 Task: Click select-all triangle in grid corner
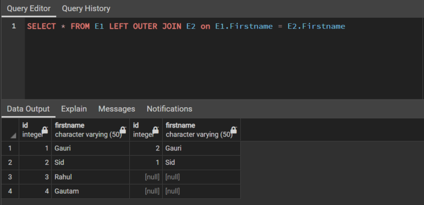[13, 135]
